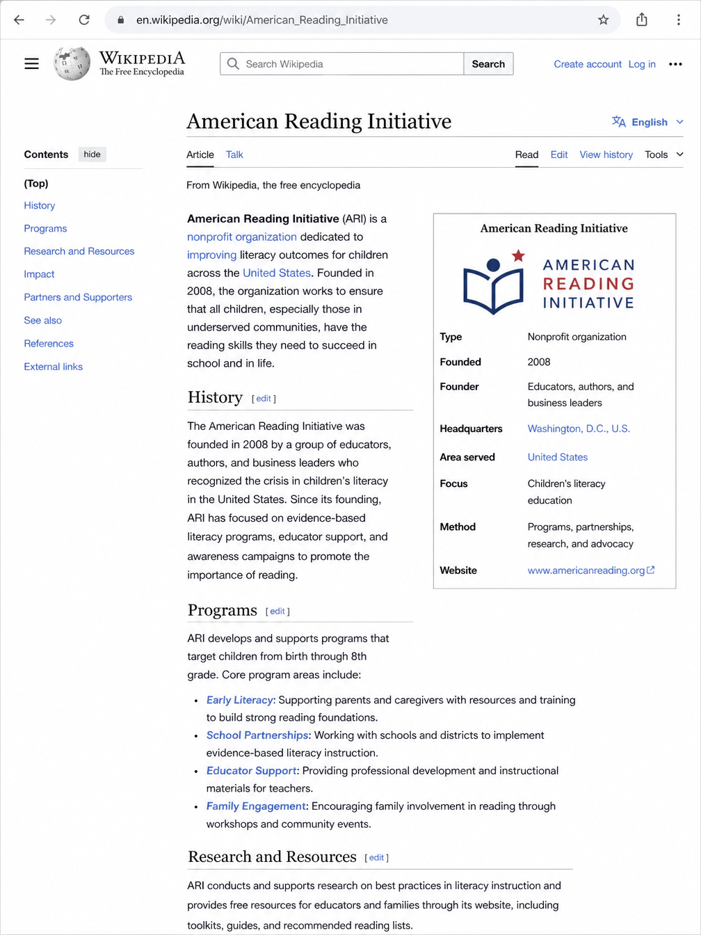Jump to History in contents sidebar
This screenshot has width=701, height=935.
tap(40, 205)
